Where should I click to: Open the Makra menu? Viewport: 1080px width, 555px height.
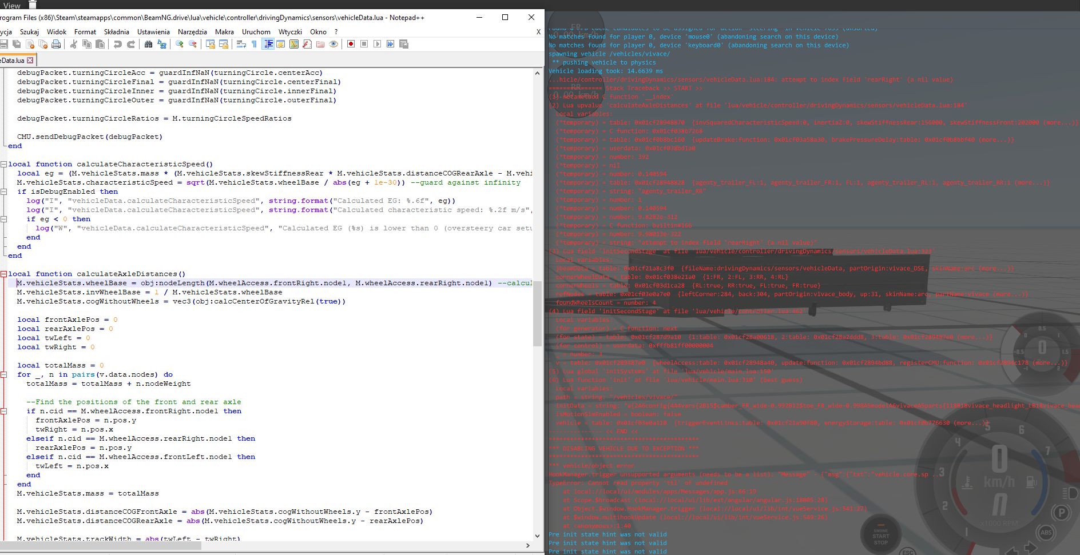(224, 32)
